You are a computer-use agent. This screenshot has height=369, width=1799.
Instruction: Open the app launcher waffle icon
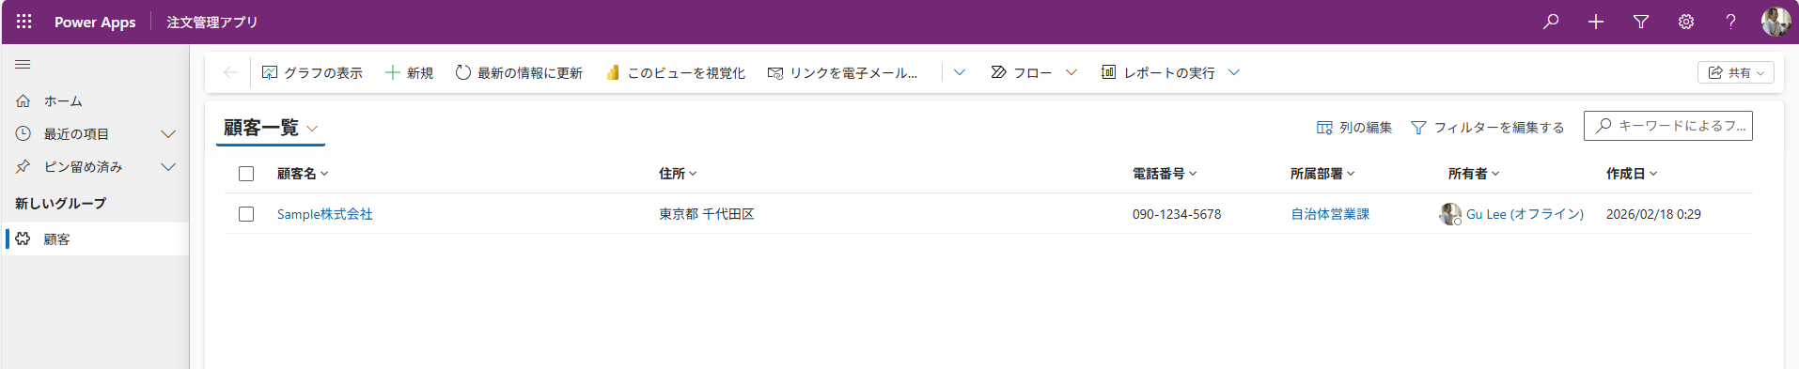[x=24, y=22]
